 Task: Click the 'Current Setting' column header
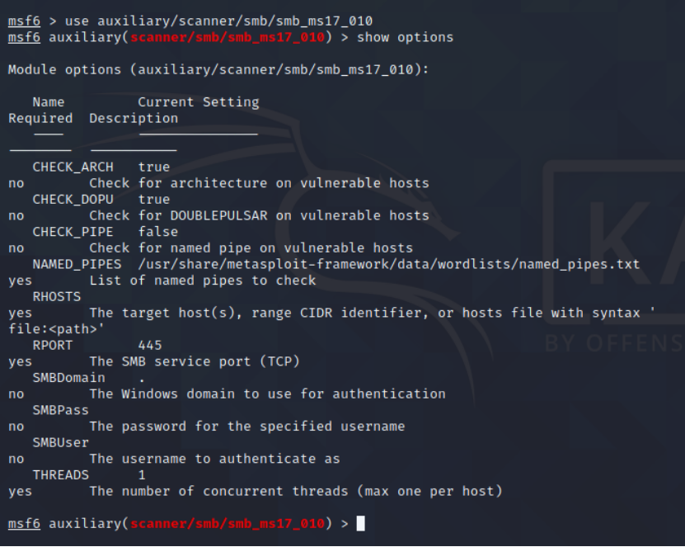tap(199, 102)
